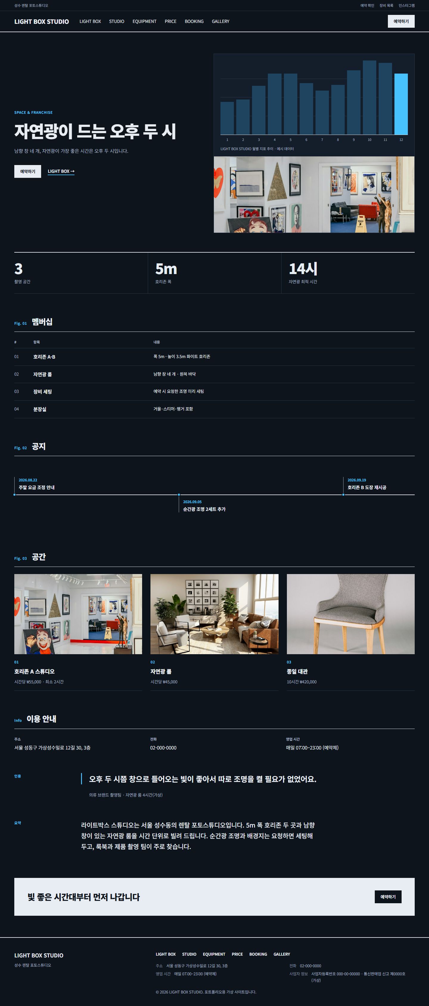Click the 예약 확인 top utility link

367,5
